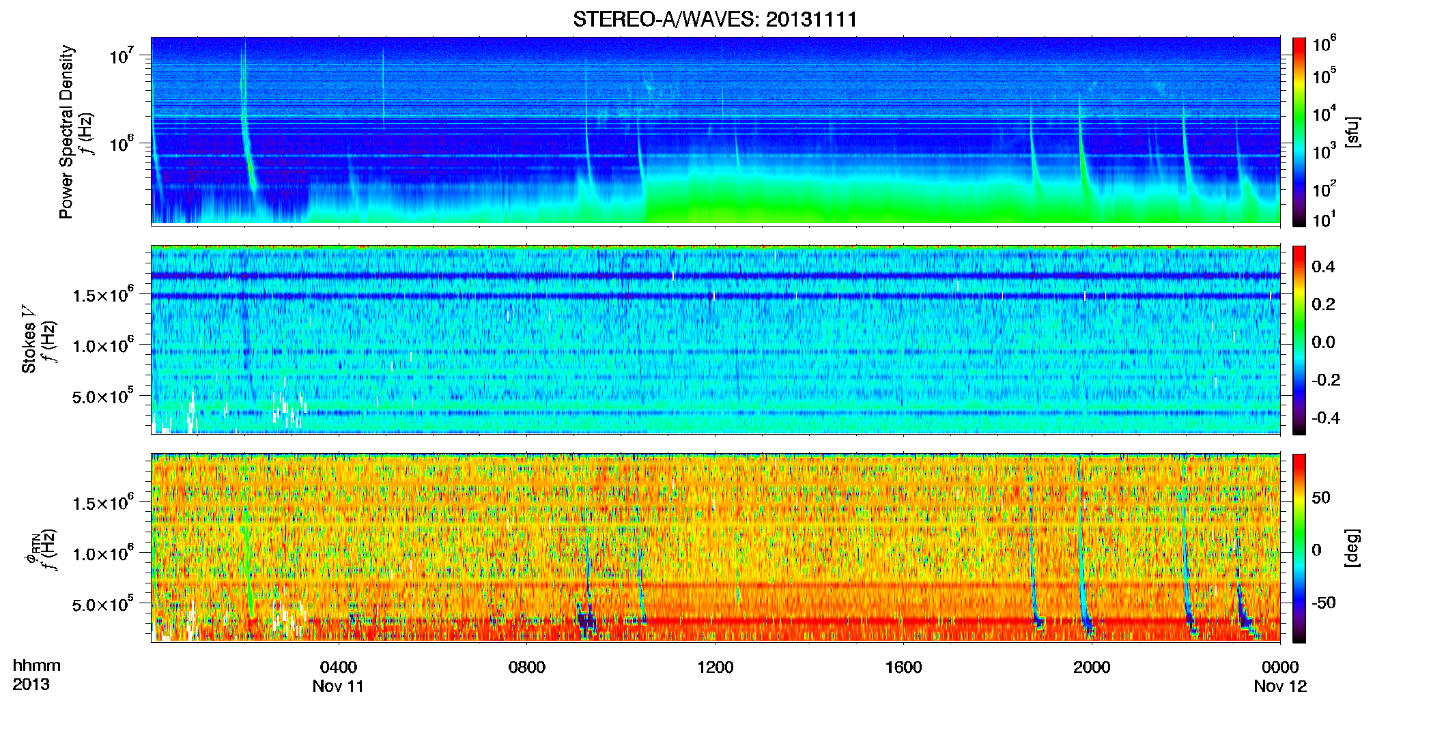The height and width of the screenshot is (737, 1431).
Task: Click the 0.2 Stokes color bar value
Action: pyautogui.click(x=1323, y=304)
